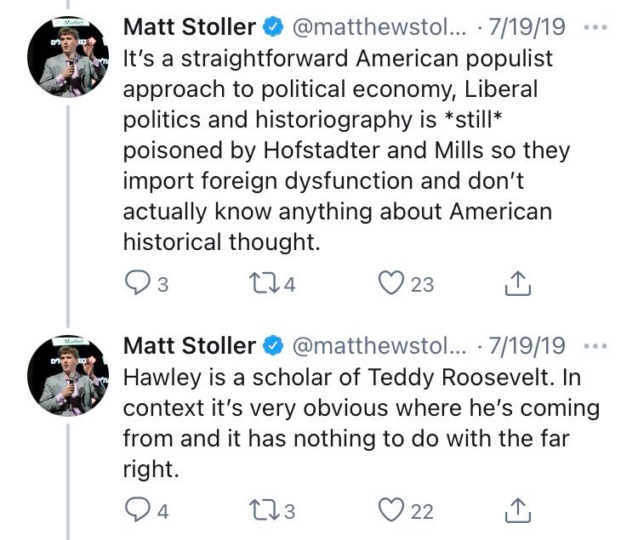Open Matt Stoller's name in first tweet
The height and width of the screenshot is (540, 638).
coord(190,27)
